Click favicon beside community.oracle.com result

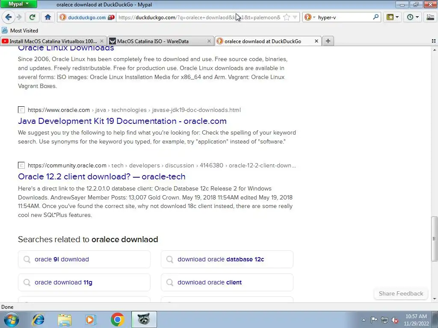pos(21,165)
